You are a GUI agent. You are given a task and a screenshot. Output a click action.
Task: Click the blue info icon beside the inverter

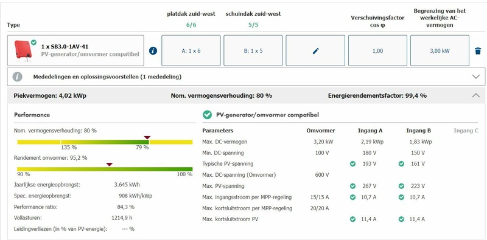coord(153,51)
